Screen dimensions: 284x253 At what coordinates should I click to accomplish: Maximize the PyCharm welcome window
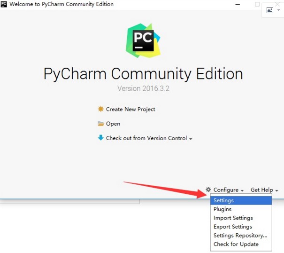coord(257,4)
